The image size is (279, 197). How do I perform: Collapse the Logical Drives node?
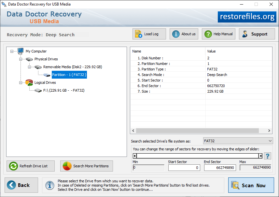click(21, 83)
